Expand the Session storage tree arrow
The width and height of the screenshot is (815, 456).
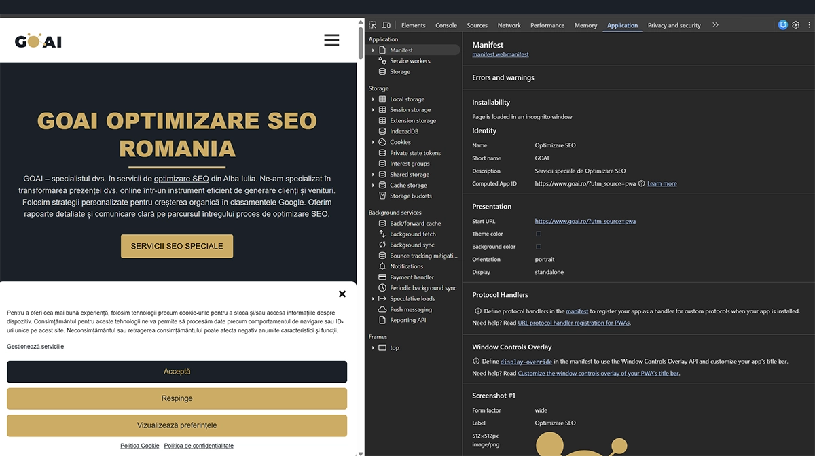point(373,109)
